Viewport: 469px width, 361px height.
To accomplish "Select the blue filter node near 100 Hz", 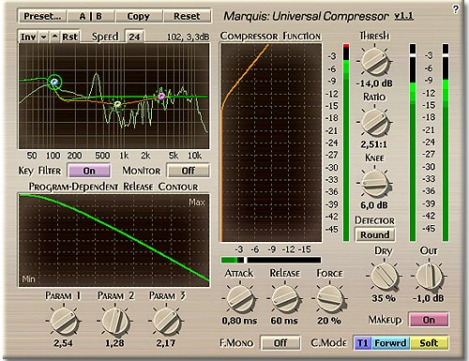I will pyautogui.click(x=54, y=83).
